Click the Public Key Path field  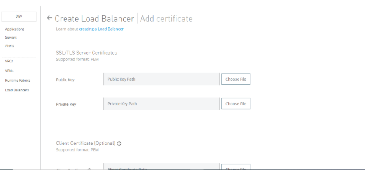(161, 79)
